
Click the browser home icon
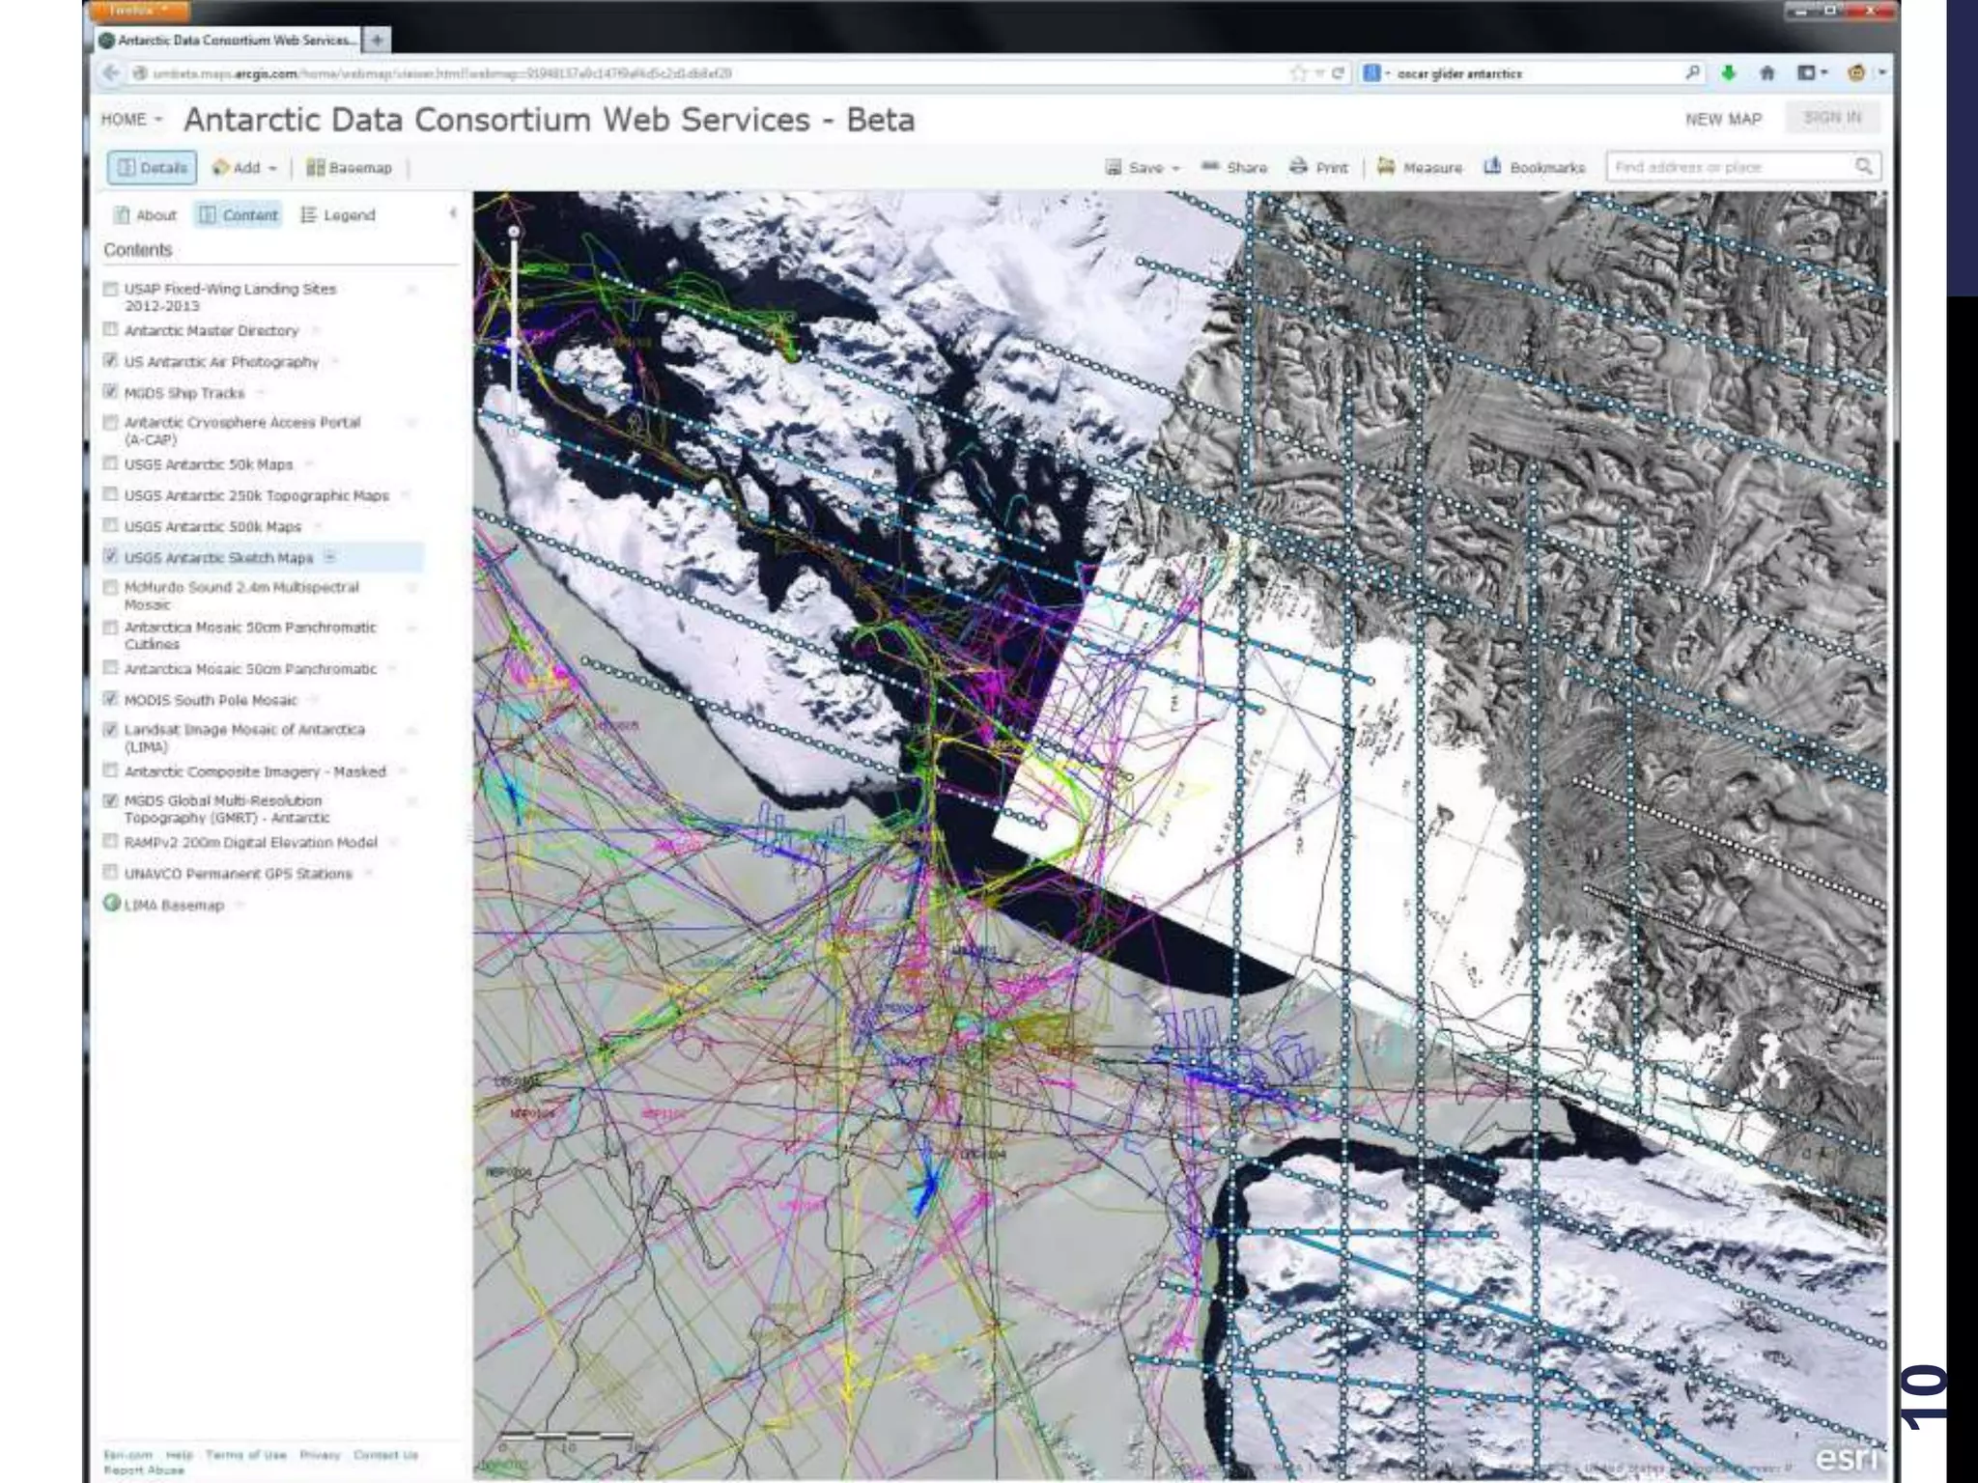(x=1766, y=73)
